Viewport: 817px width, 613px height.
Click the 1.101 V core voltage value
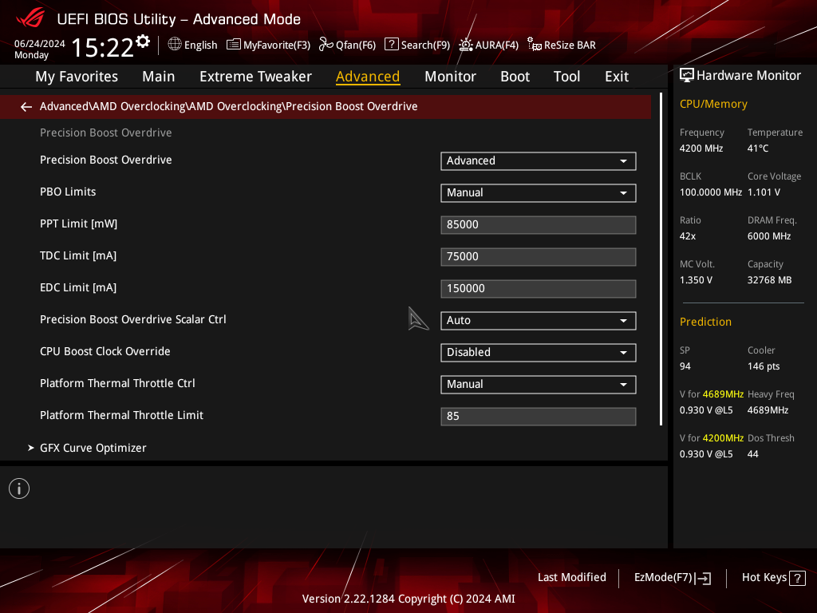[764, 192]
